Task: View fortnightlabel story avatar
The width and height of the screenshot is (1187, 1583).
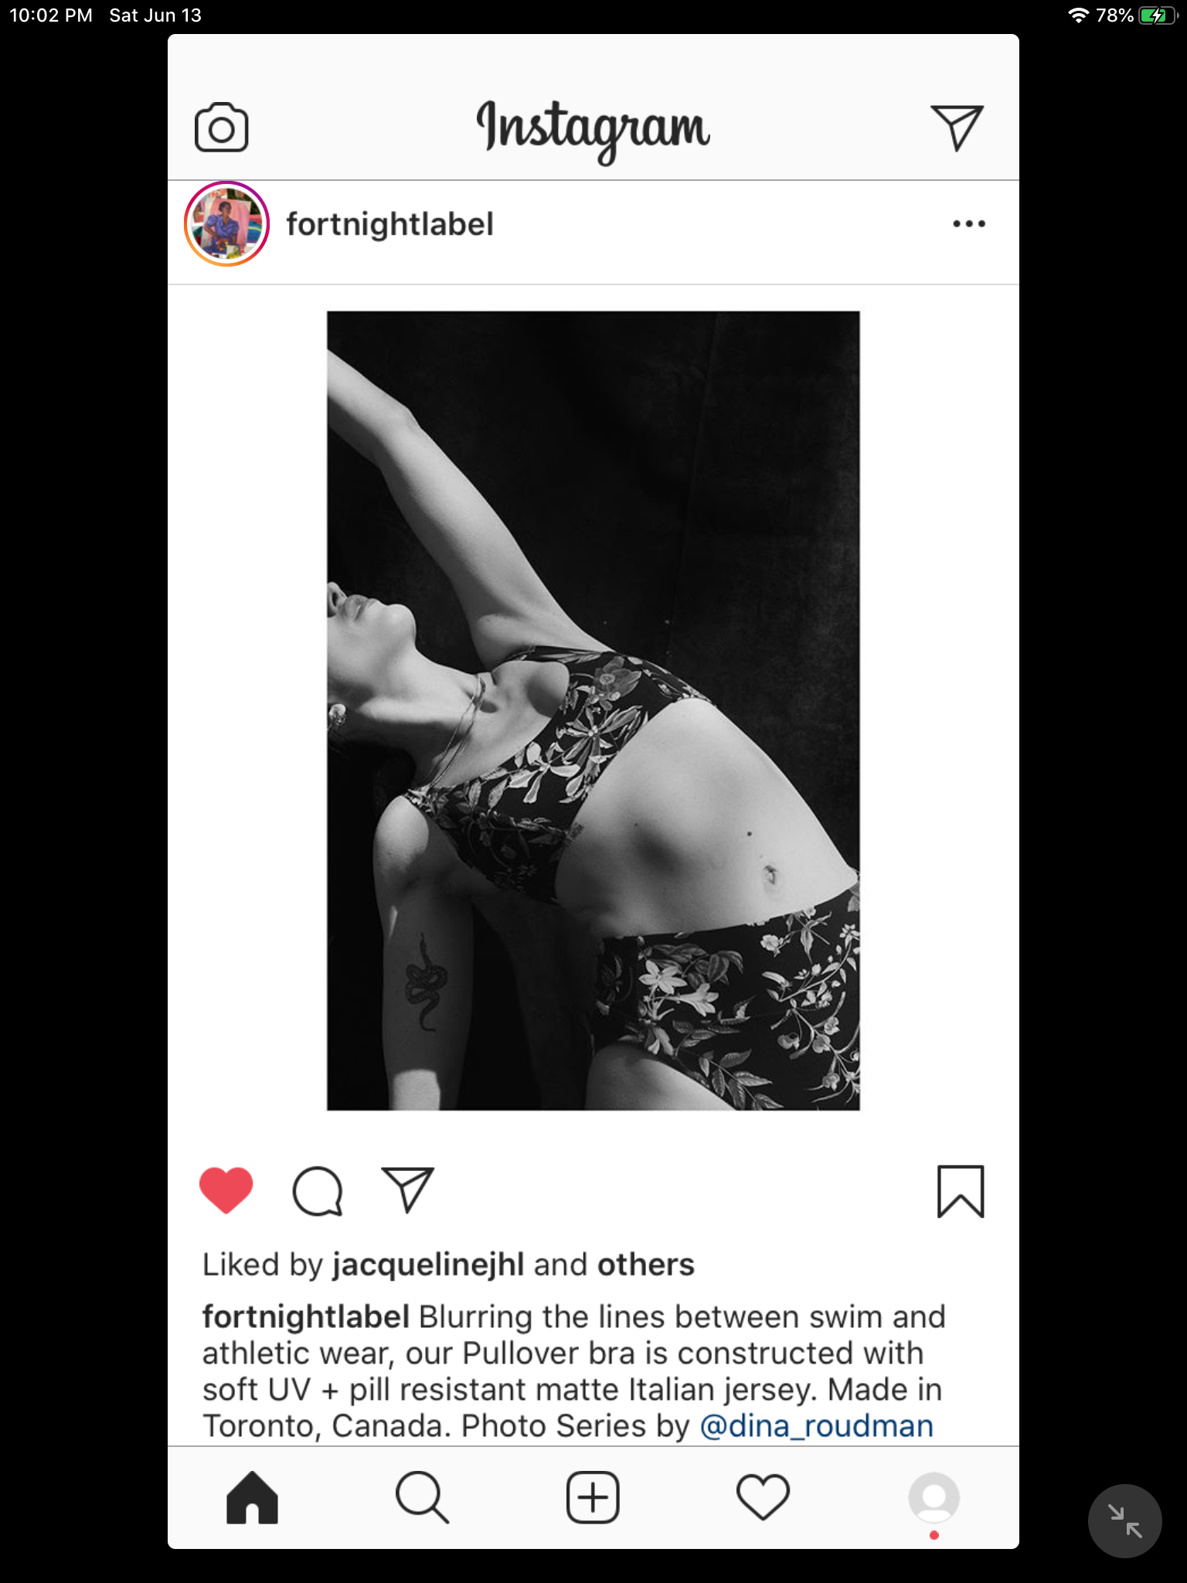Action: pyautogui.click(x=226, y=224)
